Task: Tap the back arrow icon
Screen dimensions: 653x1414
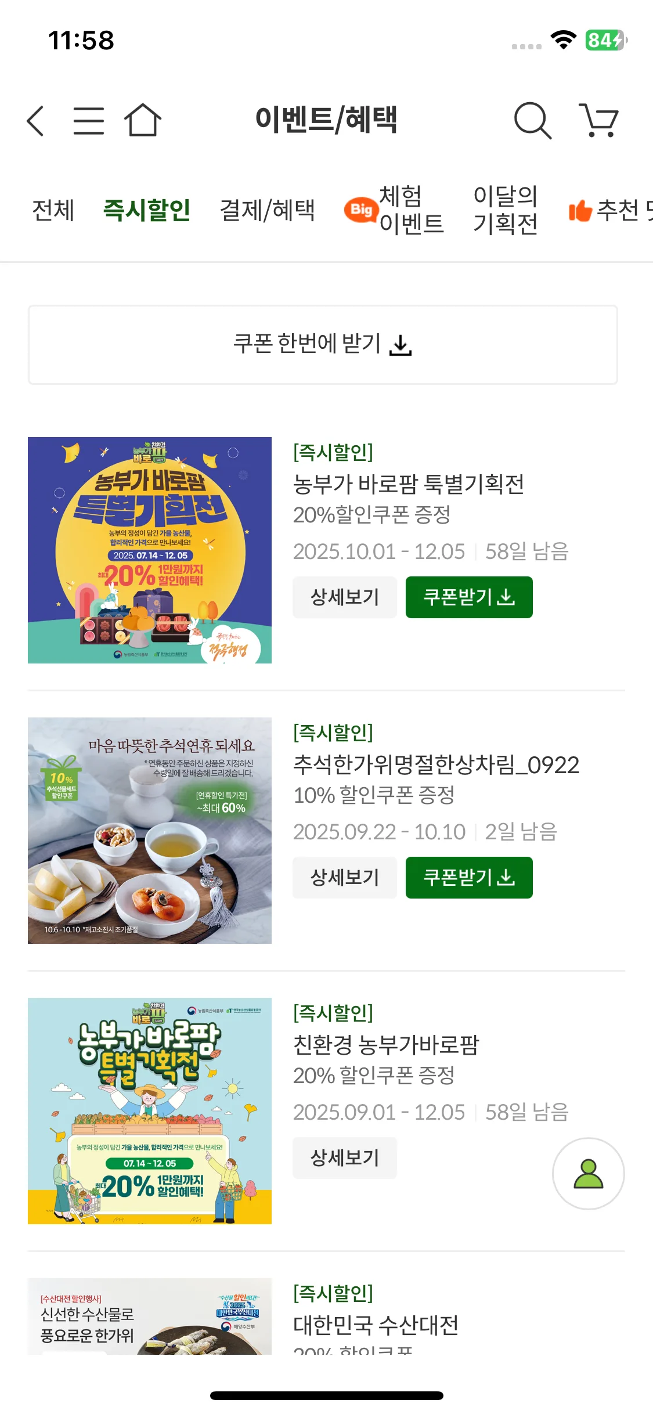Action: (36, 121)
